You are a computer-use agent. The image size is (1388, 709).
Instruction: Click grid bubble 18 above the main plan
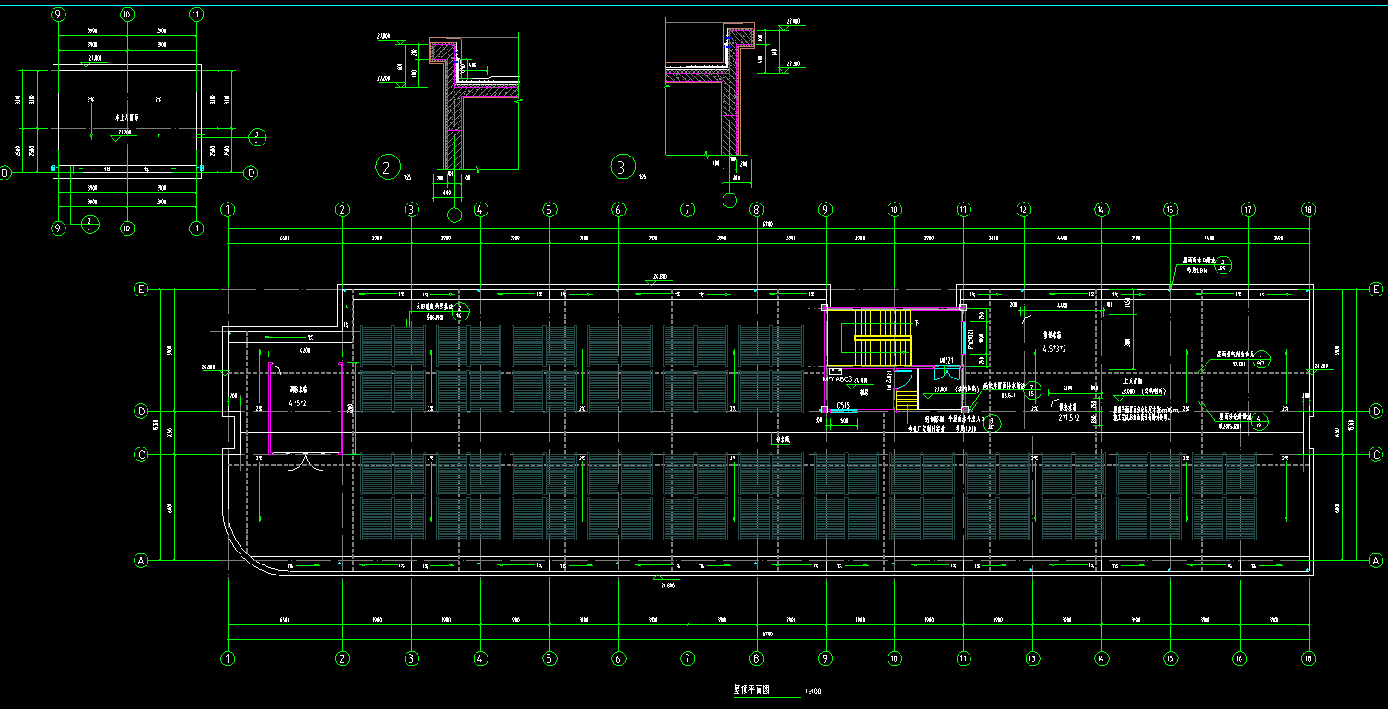click(1307, 210)
